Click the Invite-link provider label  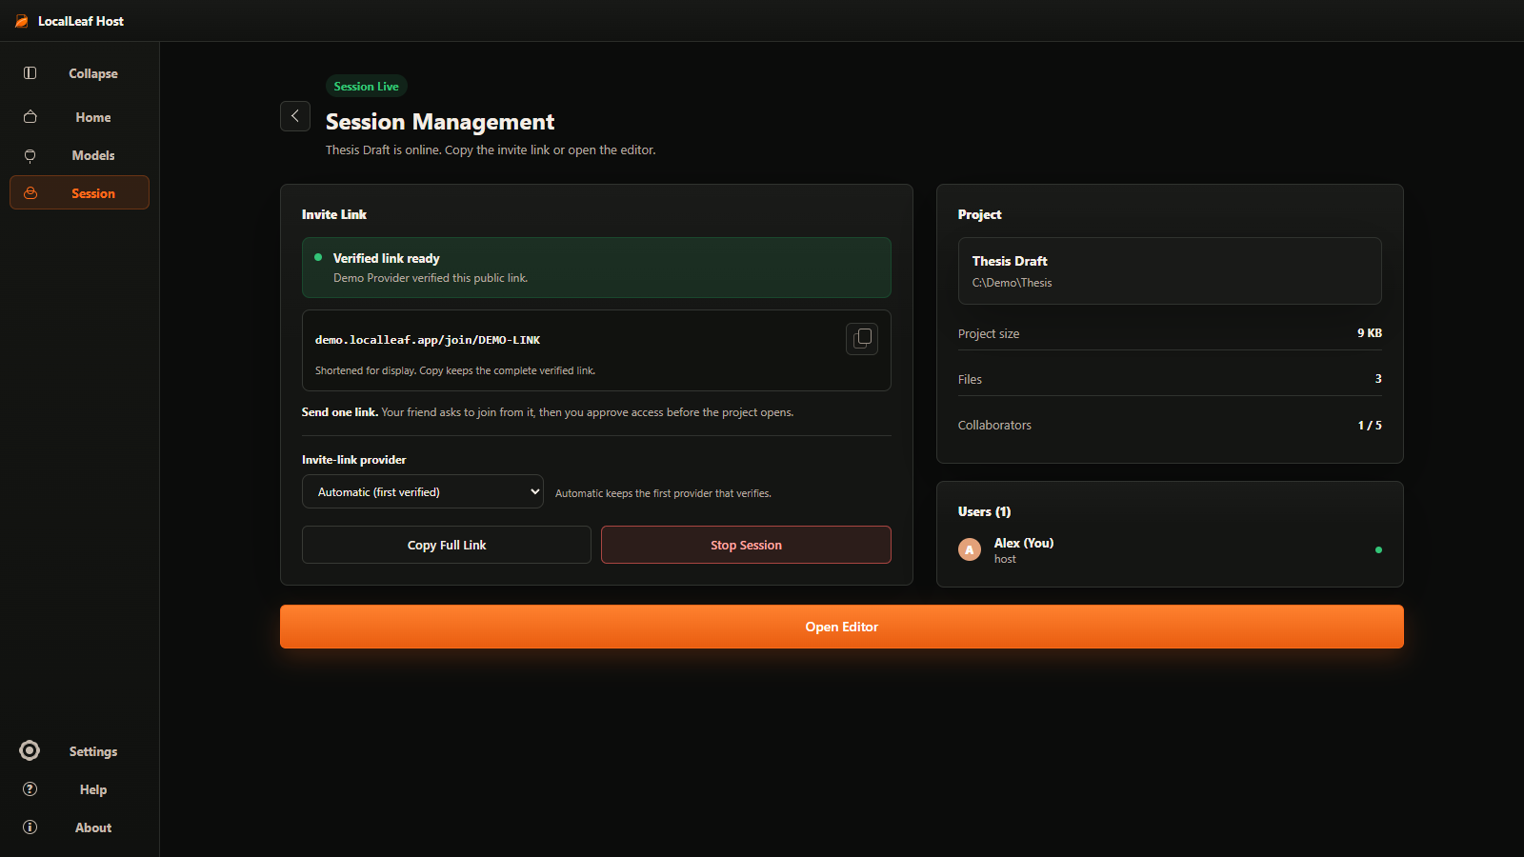[354, 460]
